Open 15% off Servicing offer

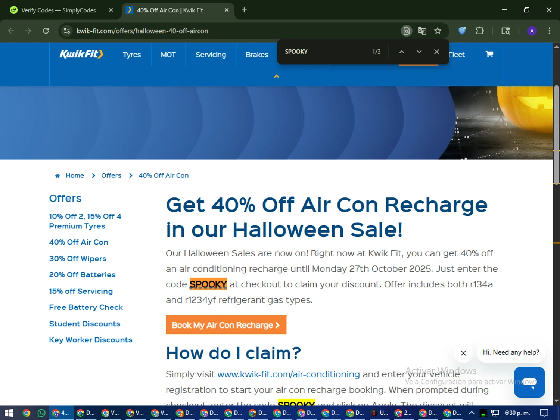coord(81,291)
